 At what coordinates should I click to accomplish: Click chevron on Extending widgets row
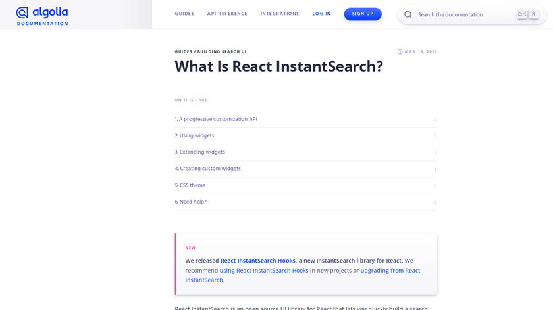pos(436,153)
